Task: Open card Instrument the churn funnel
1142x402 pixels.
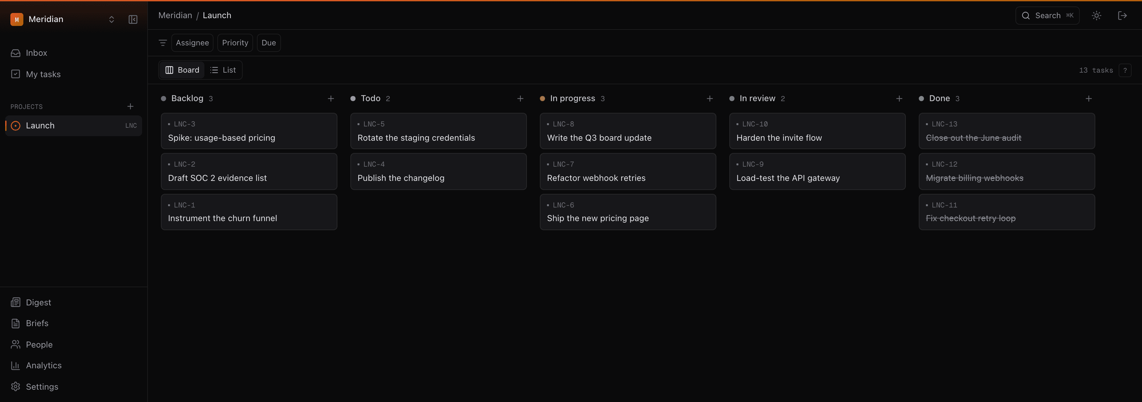Action: tap(249, 212)
